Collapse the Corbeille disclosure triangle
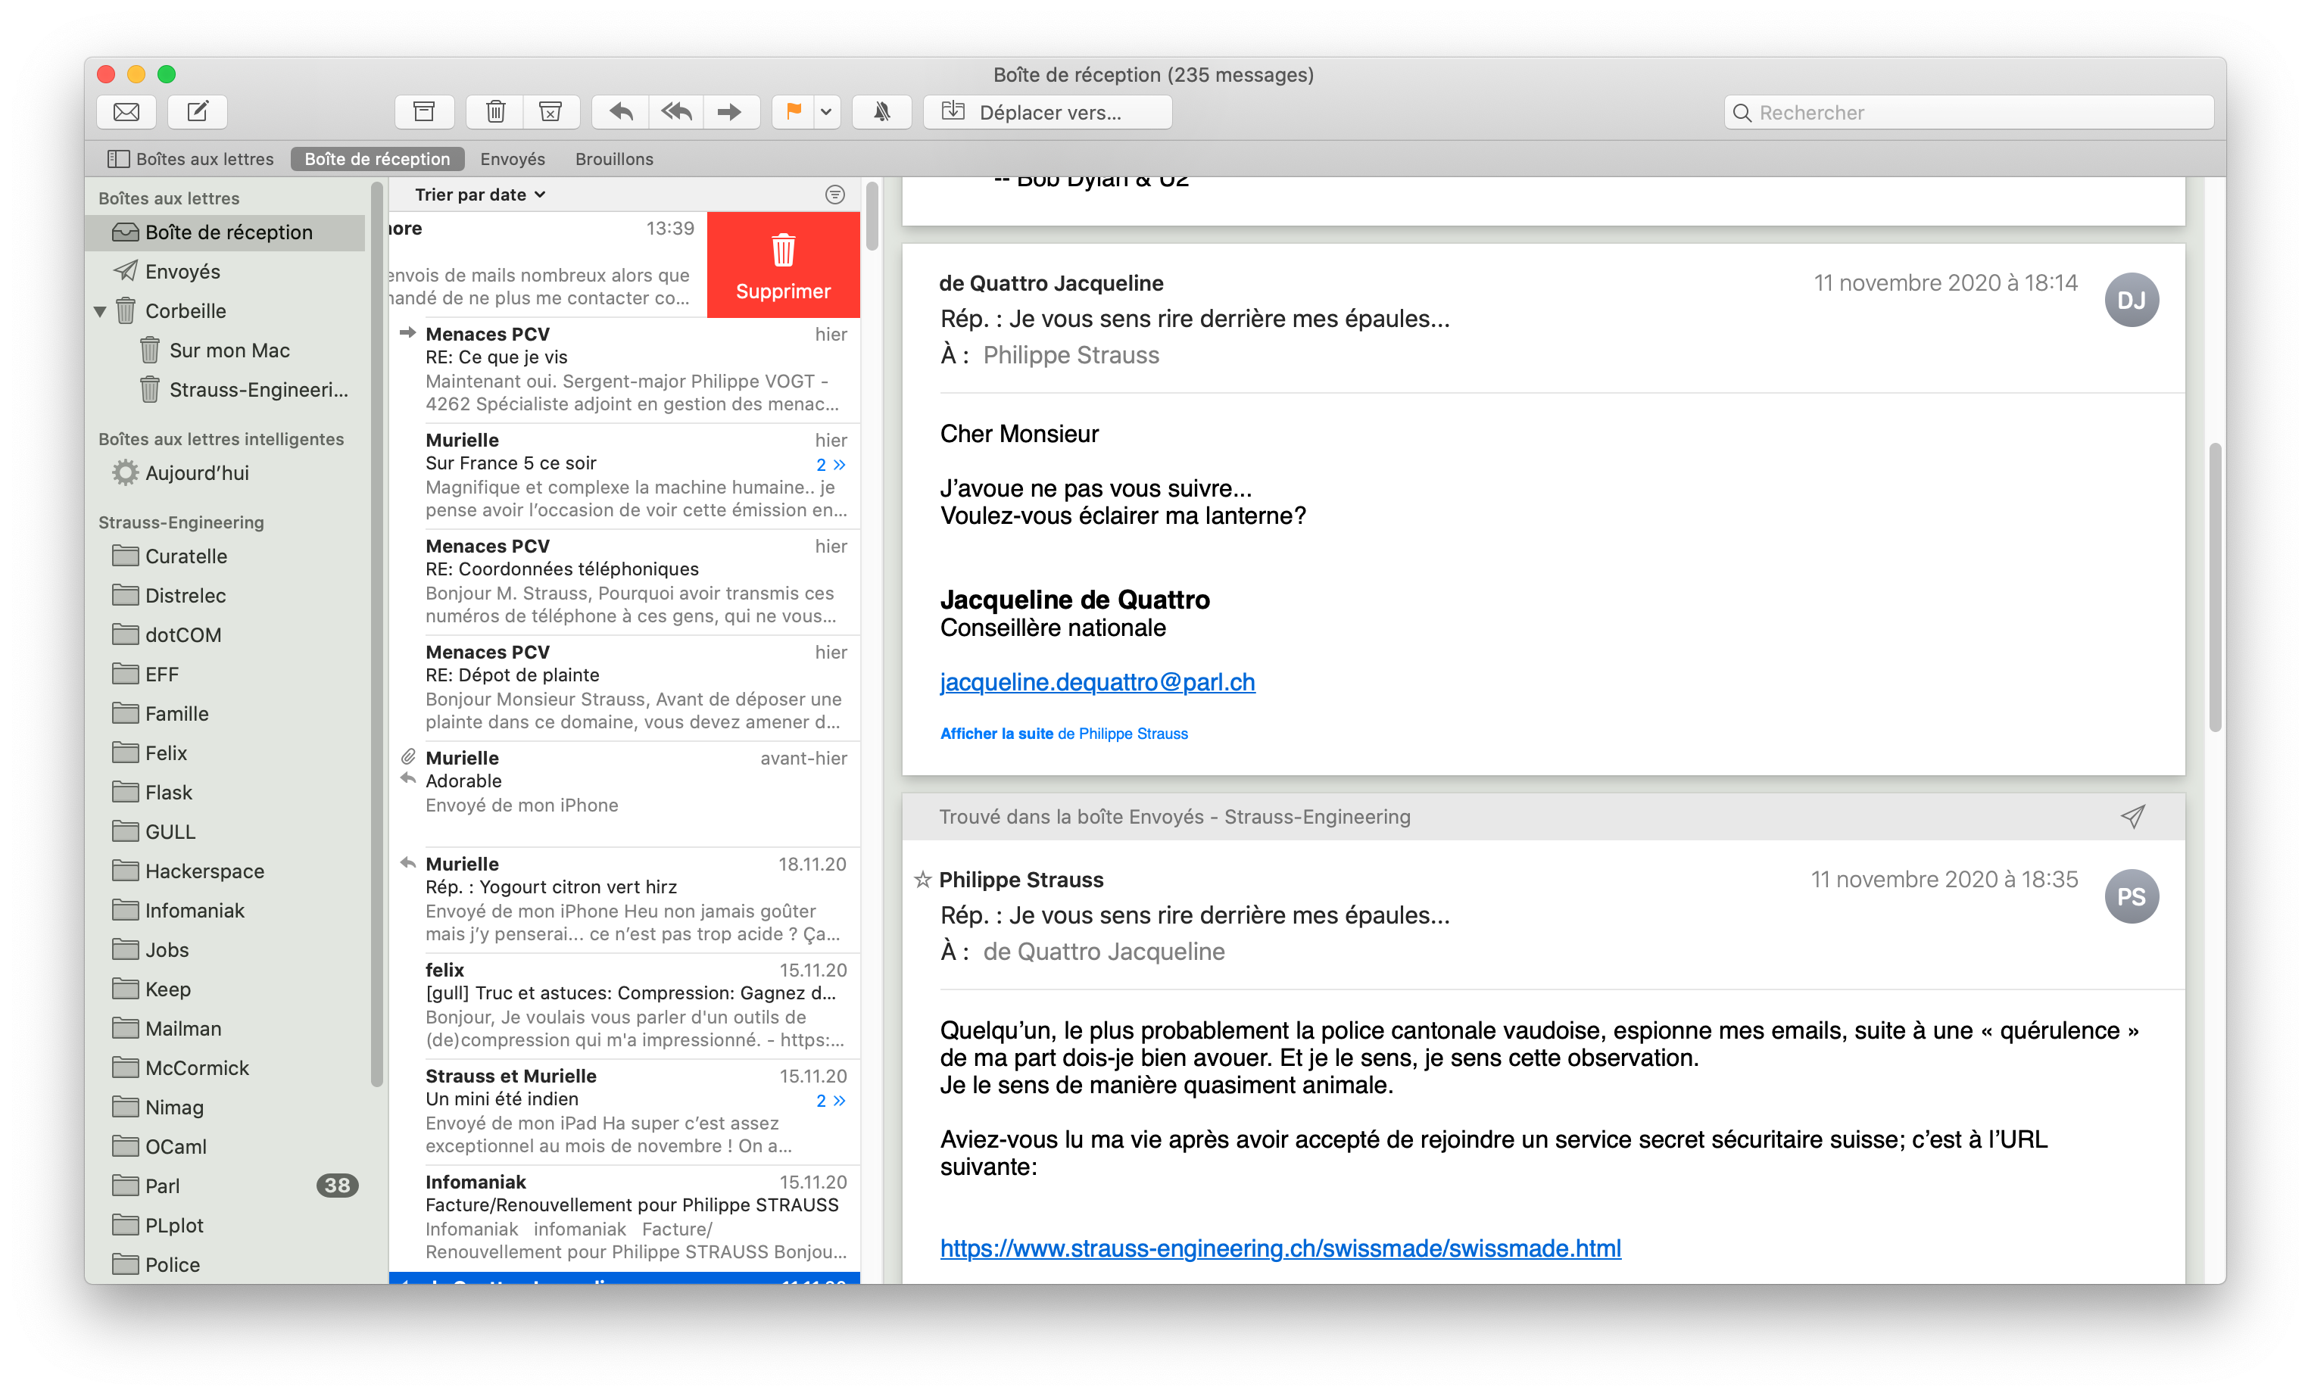This screenshot has width=2311, height=1396. click(x=101, y=311)
